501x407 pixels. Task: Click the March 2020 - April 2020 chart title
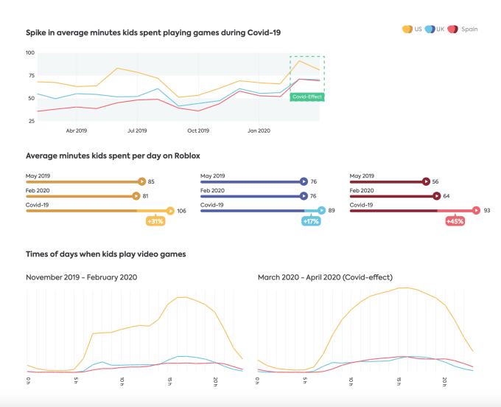[325, 277]
